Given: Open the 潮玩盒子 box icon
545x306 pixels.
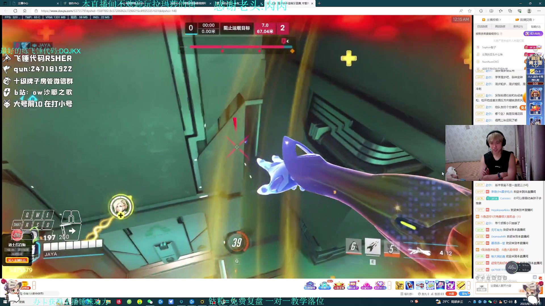Looking at the screenshot, I should click(353, 285).
